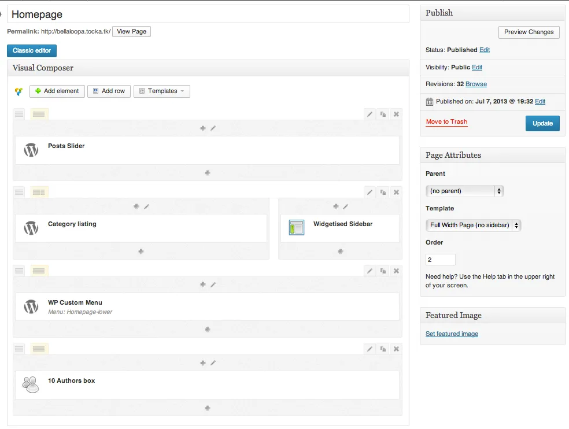Edit the Posts Slider row with pencil icon

coord(370,114)
